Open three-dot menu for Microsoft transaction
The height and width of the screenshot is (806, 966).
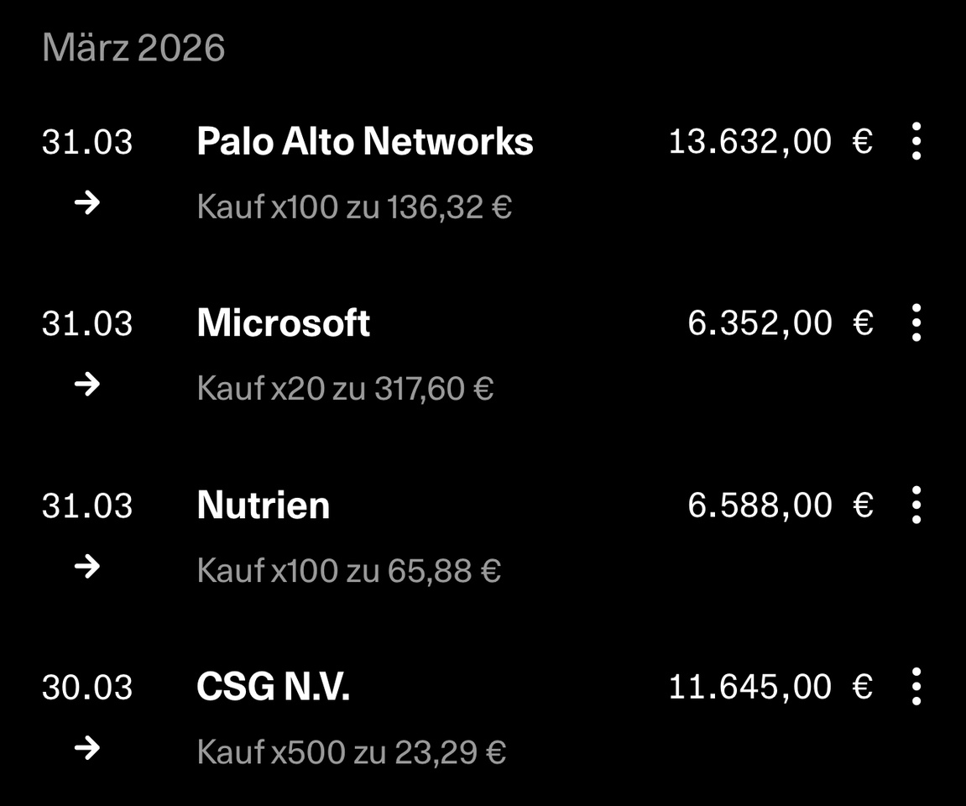(x=916, y=323)
